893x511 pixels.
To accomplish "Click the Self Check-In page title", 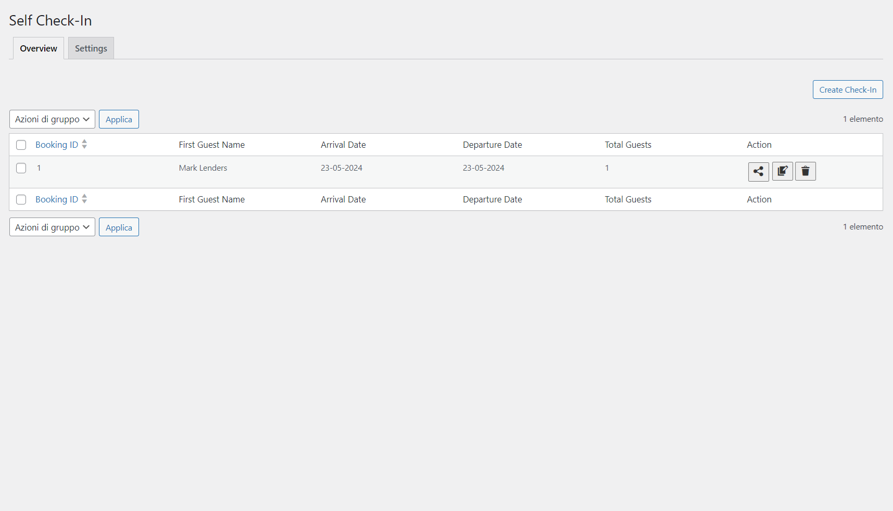I will point(51,20).
